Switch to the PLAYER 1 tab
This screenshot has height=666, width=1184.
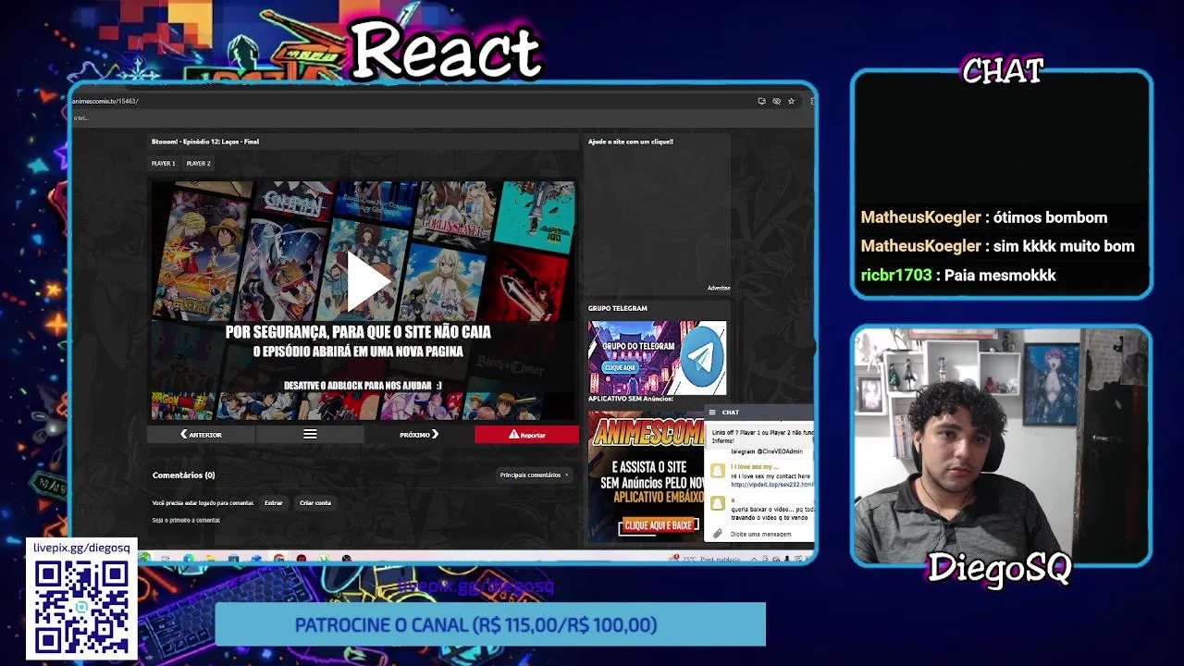(163, 164)
